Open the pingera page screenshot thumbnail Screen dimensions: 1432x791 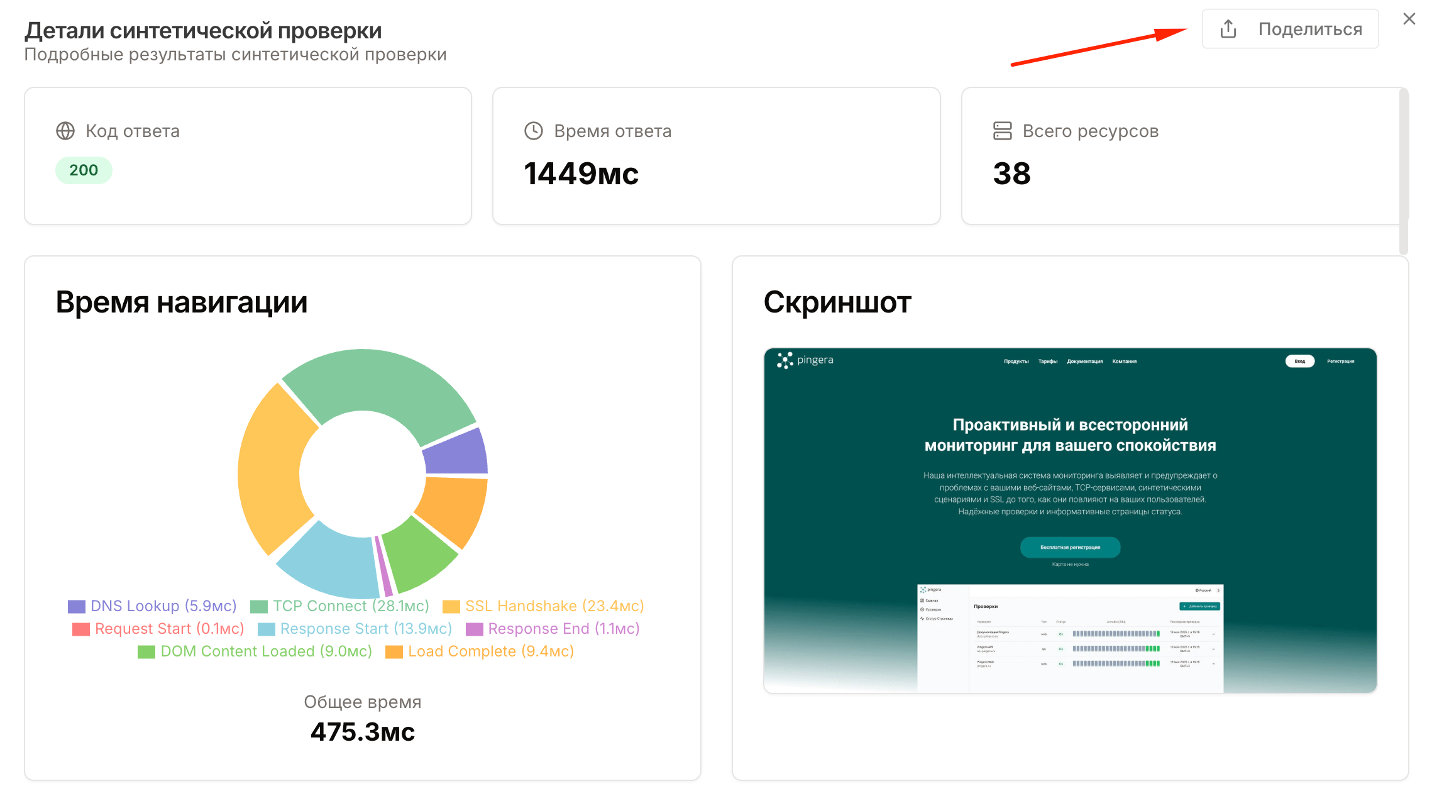[1070, 521]
